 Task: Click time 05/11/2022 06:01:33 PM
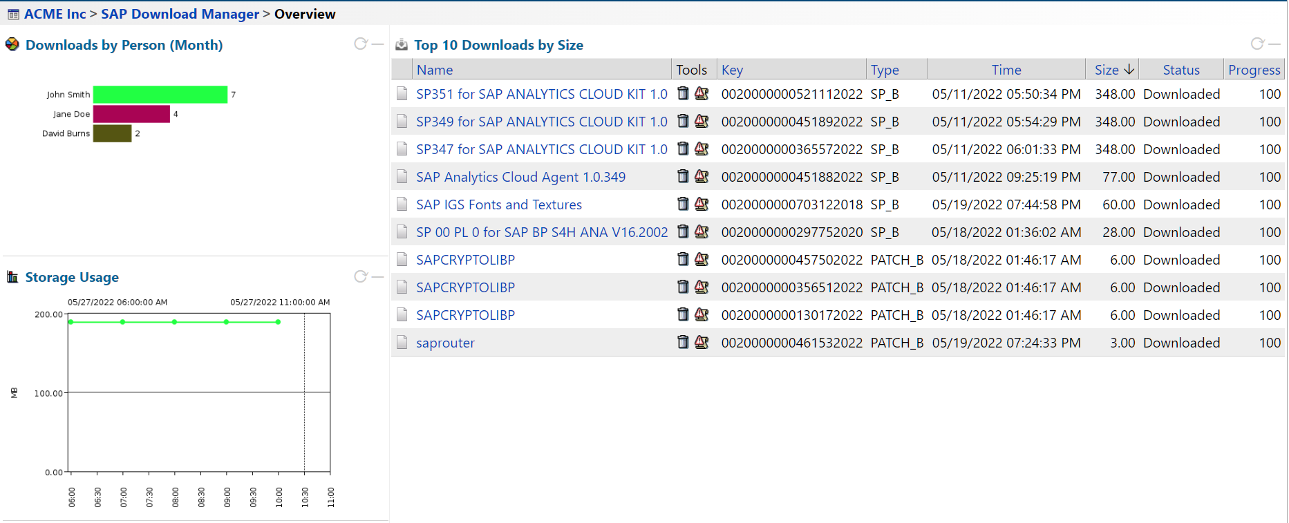[x=1006, y=149]
